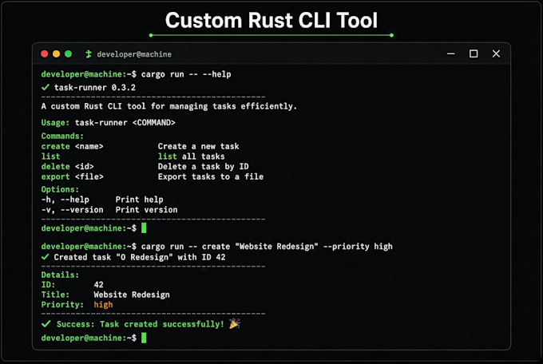Click the cursor block at the last prompt
543x364 pixels.
tap(144, 338)
